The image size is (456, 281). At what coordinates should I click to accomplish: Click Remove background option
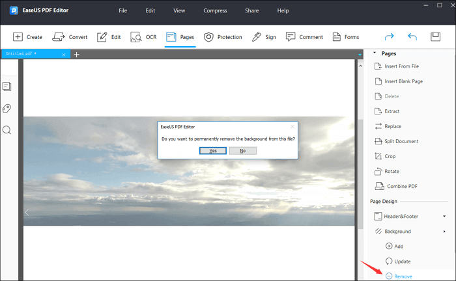click(399, 276)
